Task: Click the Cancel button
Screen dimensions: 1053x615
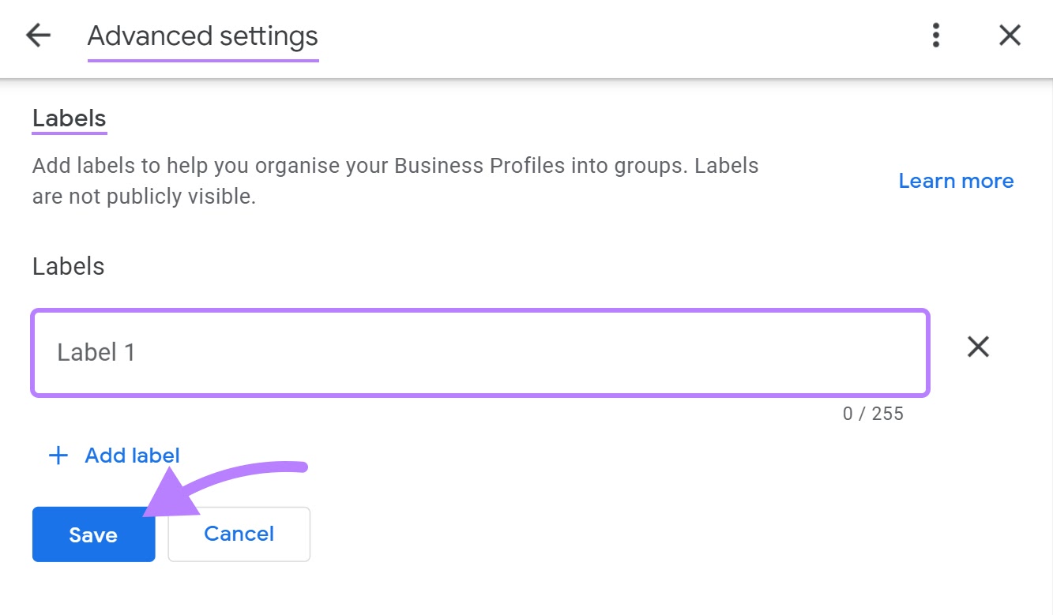Action: click(x=239, y=534)
